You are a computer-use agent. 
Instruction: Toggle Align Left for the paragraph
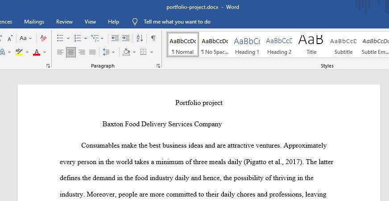pos(60,52)
